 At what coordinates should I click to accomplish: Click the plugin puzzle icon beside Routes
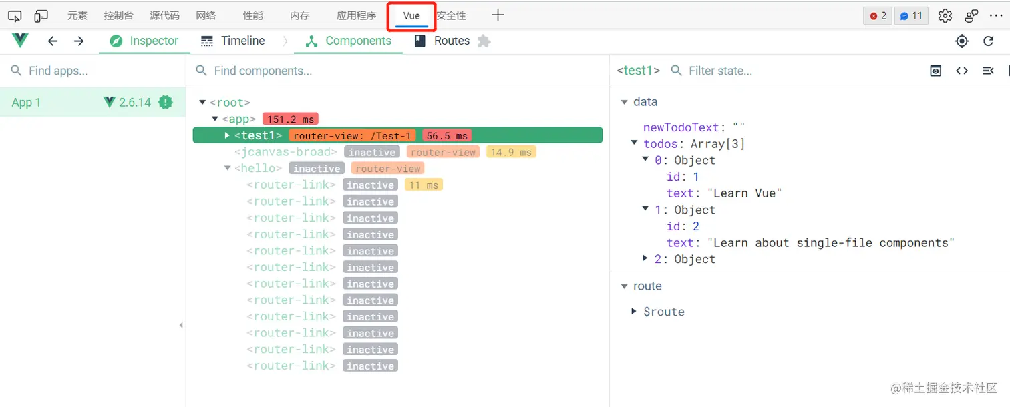tap(484, 41)
